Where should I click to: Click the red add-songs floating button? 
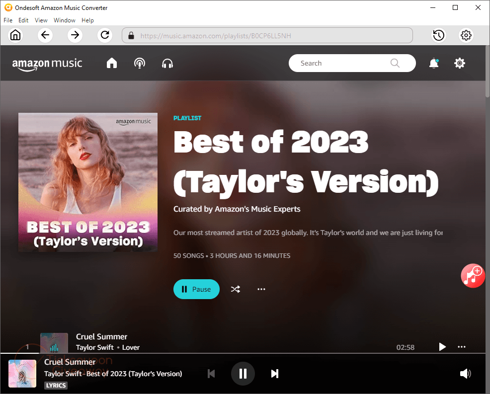tap(473, 276)
